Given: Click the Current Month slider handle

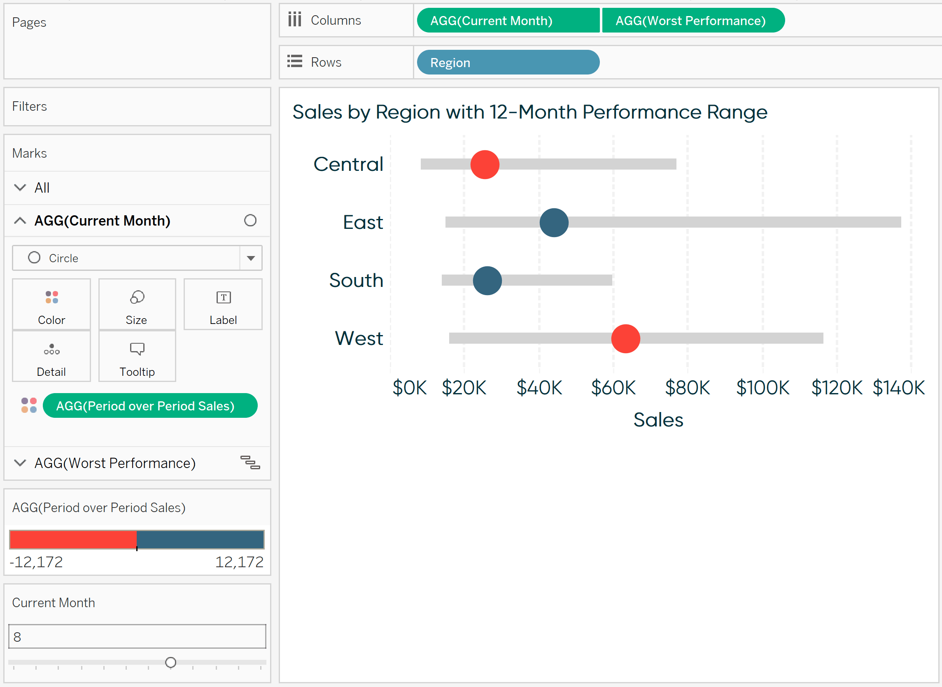Looking at the screenshot, I should tap(170, 662).
